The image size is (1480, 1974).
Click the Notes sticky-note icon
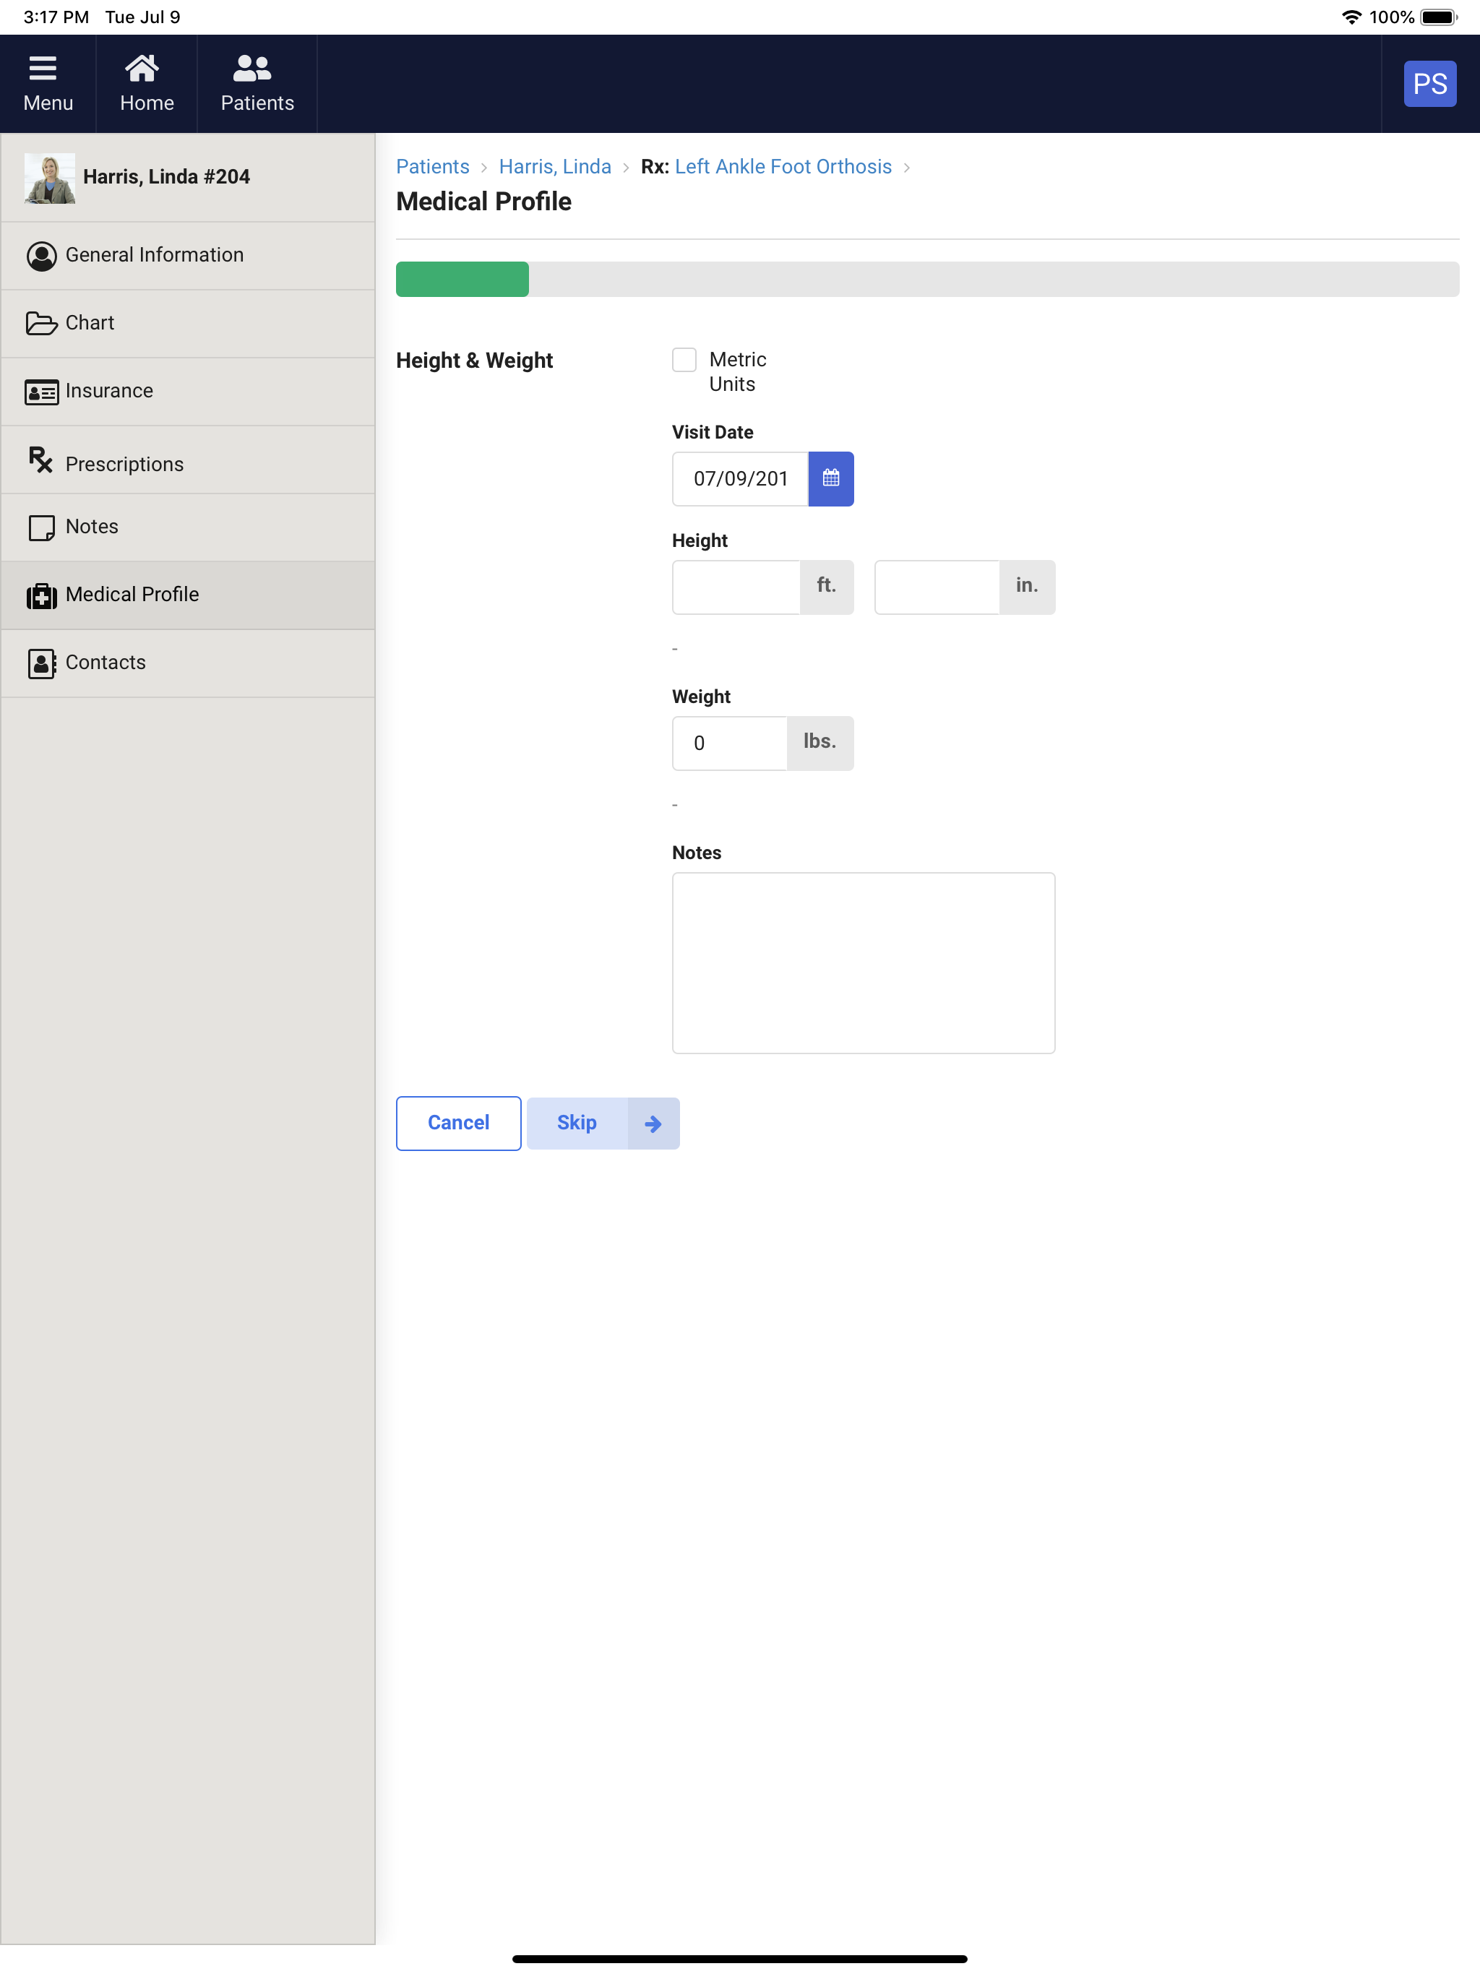tap(41, 527)
